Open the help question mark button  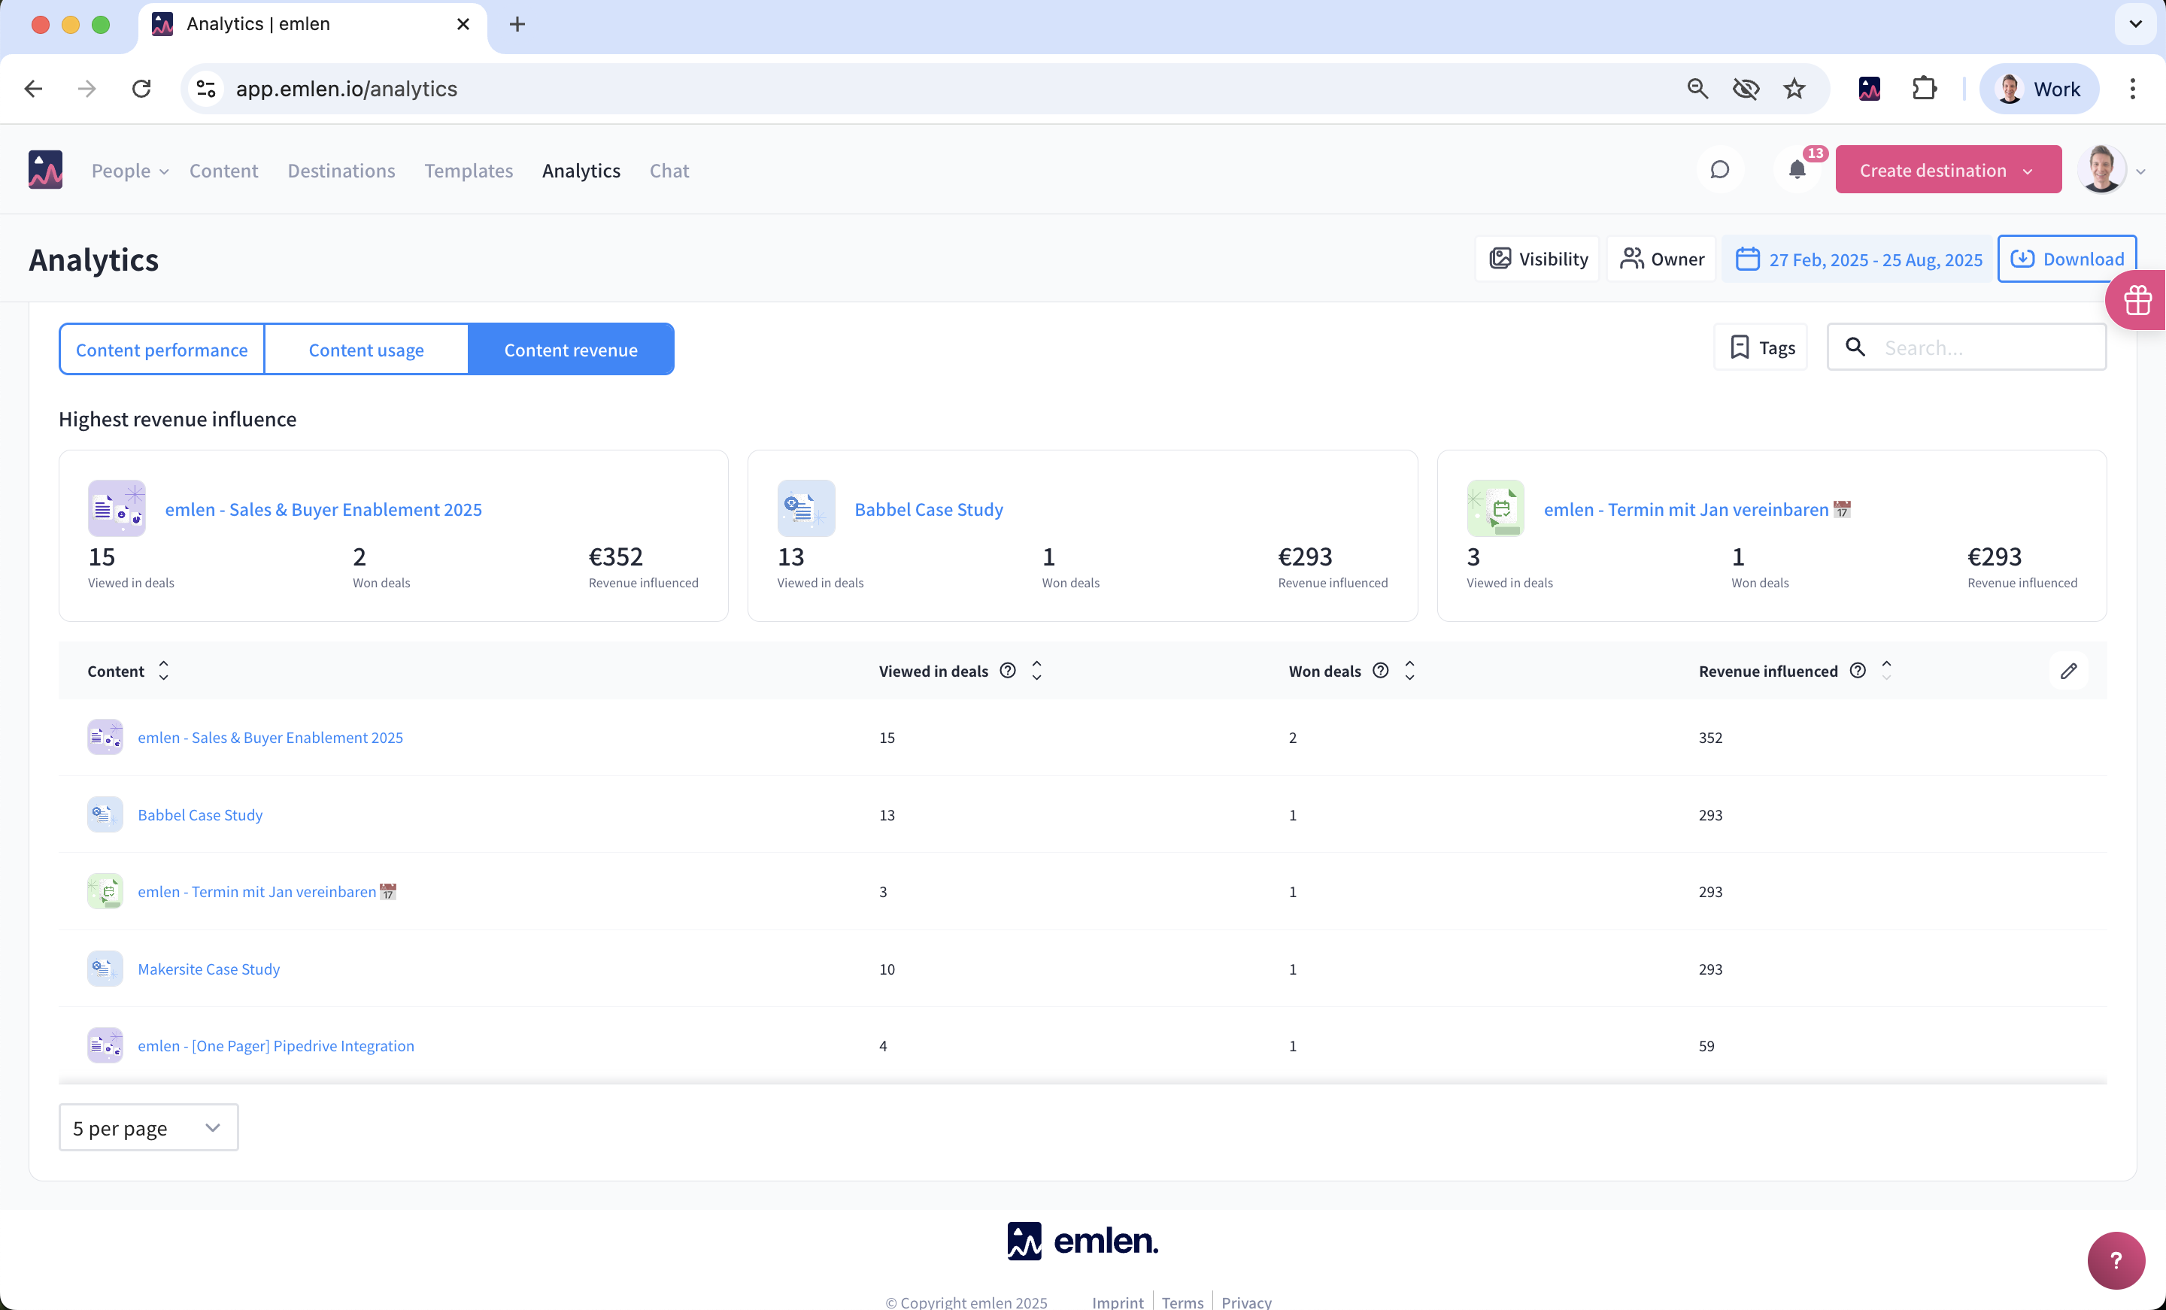click(2116, 1260)
